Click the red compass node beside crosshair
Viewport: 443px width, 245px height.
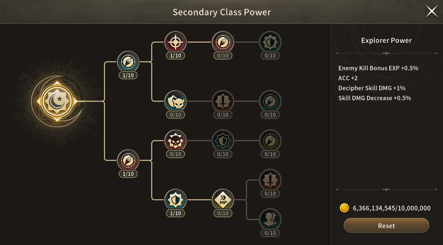(223, 42)
